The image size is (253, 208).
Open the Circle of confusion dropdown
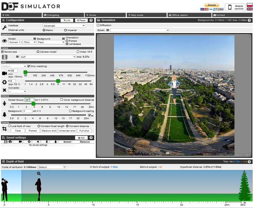[52, 167]
